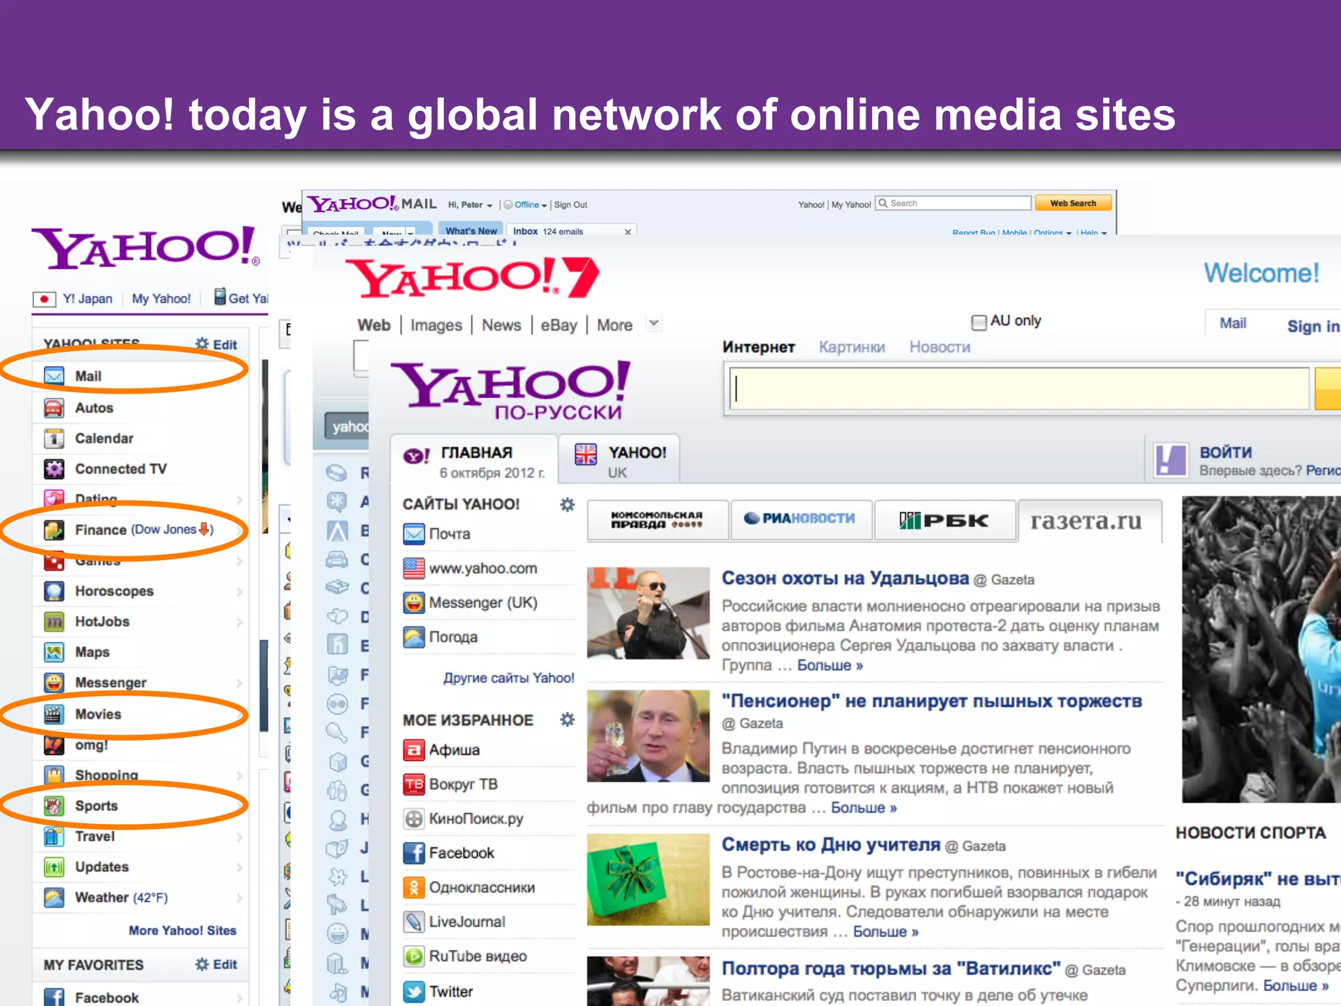Select the Картинки search tab
This screenshot has height=1006, width=1341.
(852, 347)
